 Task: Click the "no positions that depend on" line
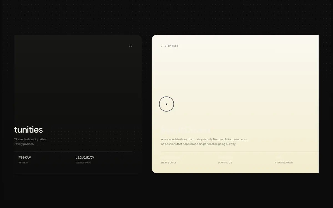(199, 144)
